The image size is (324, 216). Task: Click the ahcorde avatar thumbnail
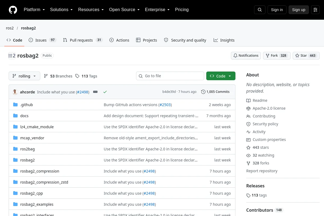click(15, 92)
